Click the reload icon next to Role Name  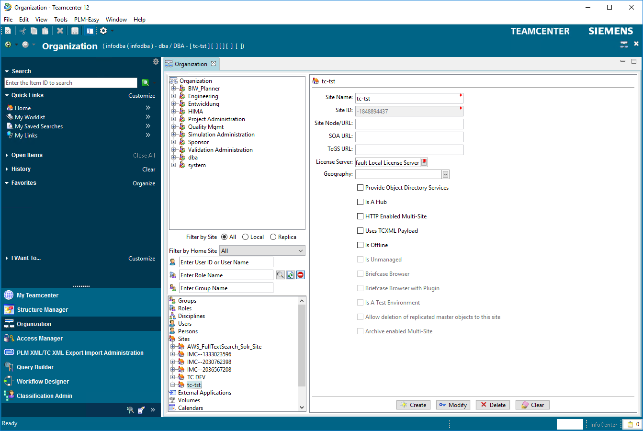(291, 275)
